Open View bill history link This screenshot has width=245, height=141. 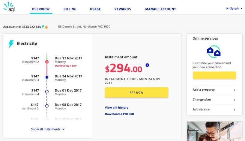(x=117, y=107)
